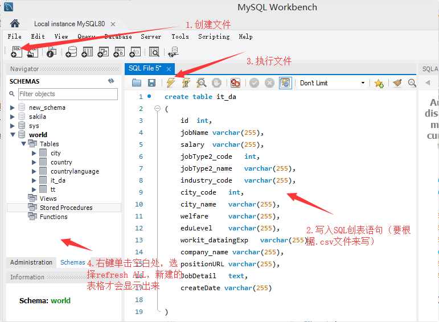439x322 pixels.
Task: Save the script with floppy icon
Action: tap(152, 83)
